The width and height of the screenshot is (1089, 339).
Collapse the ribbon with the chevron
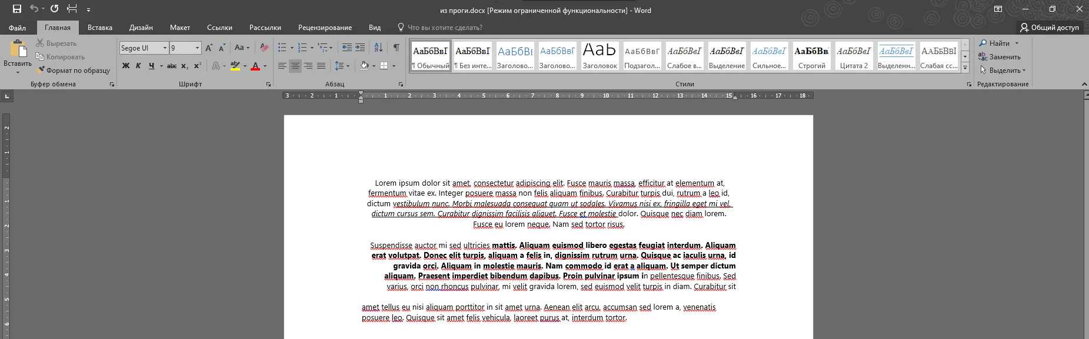pyautogui.click(x=1084, y=85)
